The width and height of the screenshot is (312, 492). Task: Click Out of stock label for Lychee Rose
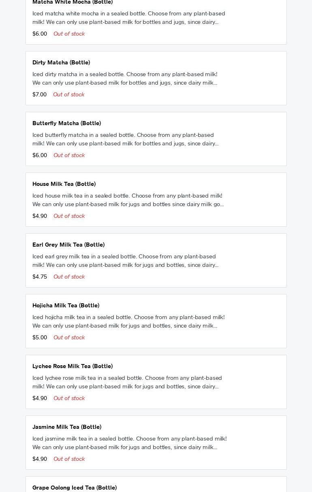69,398
